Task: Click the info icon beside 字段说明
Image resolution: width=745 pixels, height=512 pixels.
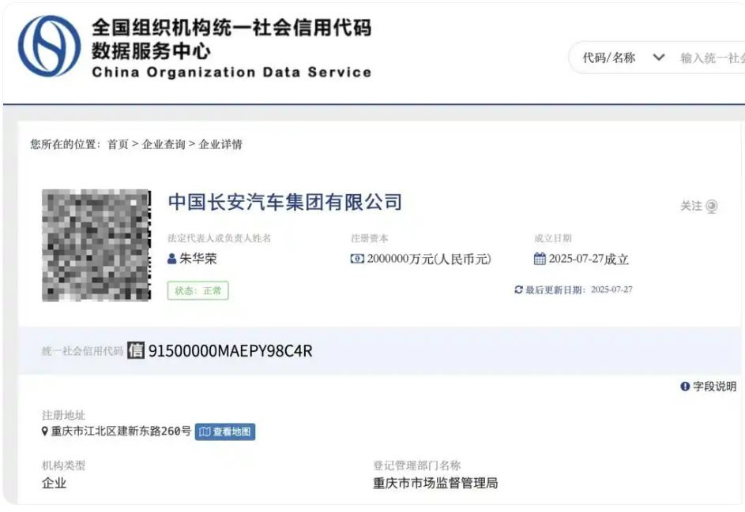Action: click(685, 387)
